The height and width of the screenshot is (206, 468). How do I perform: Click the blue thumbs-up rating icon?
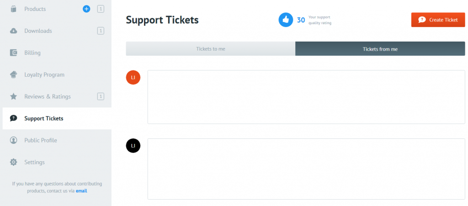point(286,20)
